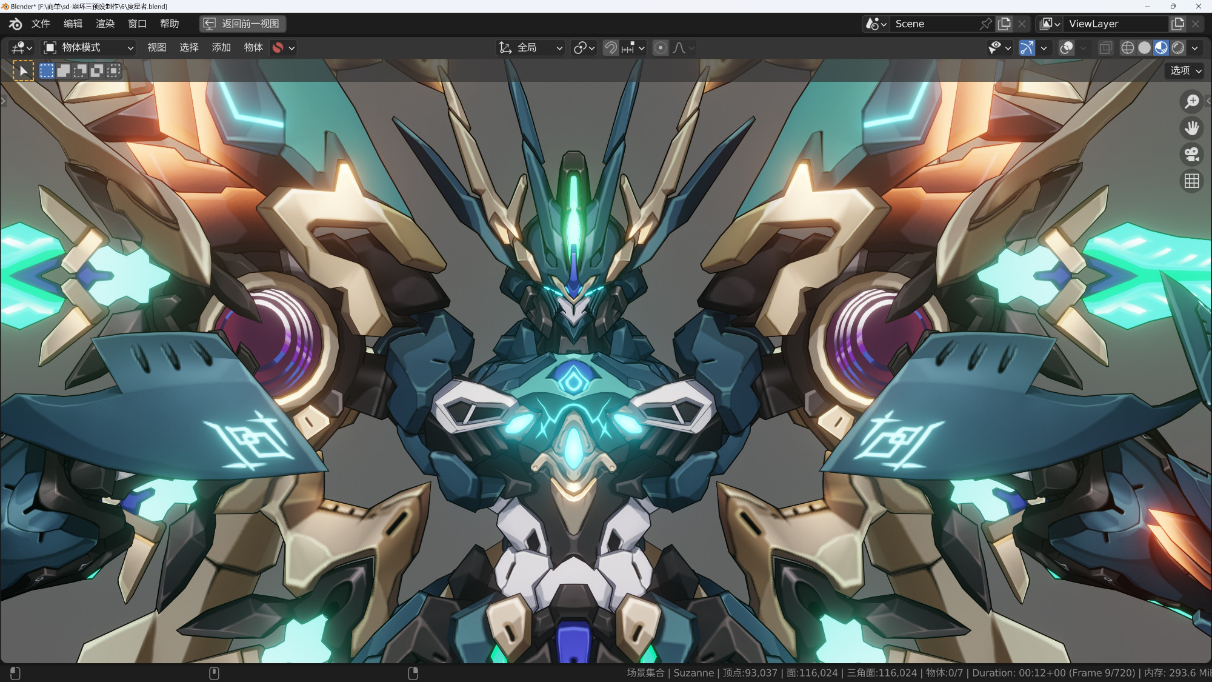Select solid viewport shading
Viewport: 1212px width, 682px height.
click(1144, 48)
